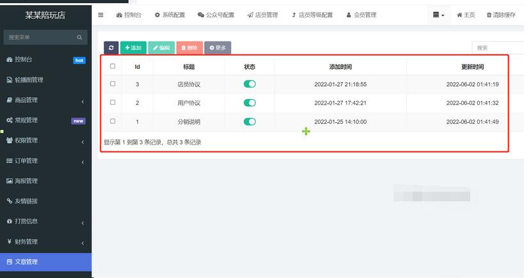
Task: Click the 某某陪玩店 site title
Action: [x=45, y=15]
